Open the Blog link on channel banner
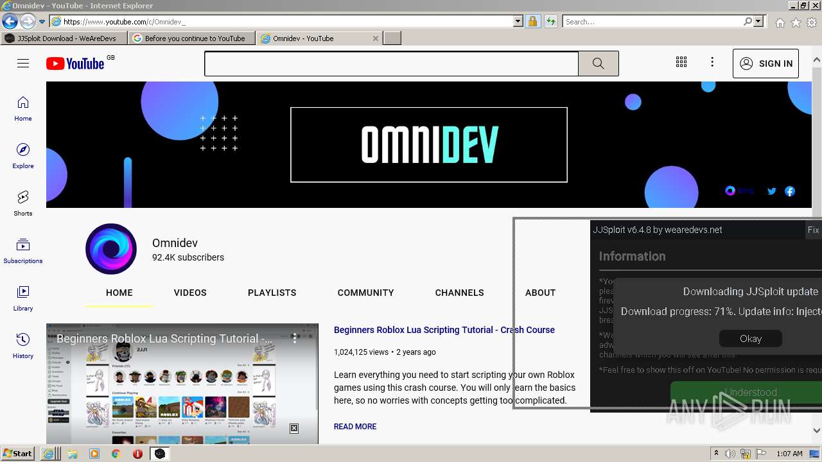 click(x=739, y=191)
